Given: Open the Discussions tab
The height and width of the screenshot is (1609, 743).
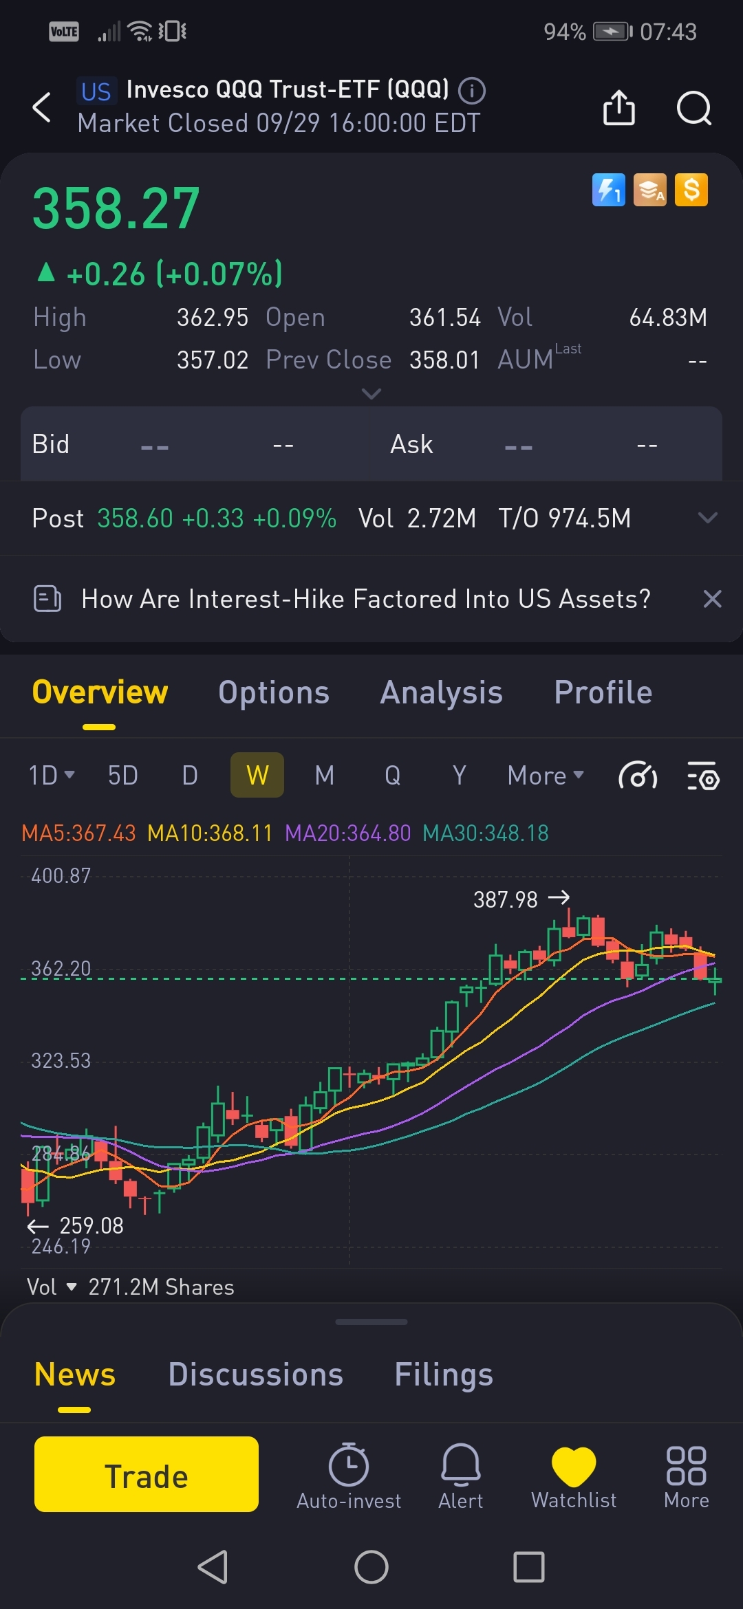Looking at the screenshot, I should click(255, 1375).
